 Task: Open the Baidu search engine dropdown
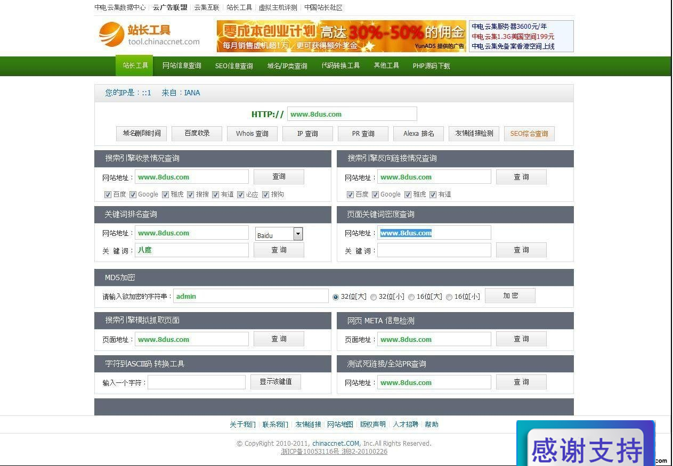click(279, 234)
